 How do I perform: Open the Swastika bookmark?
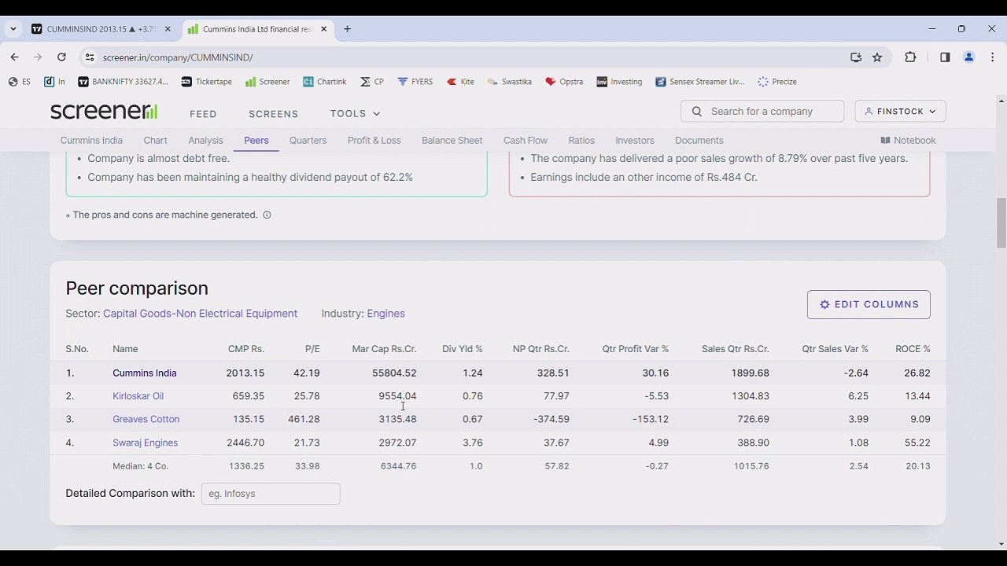(x=509, y=82)
